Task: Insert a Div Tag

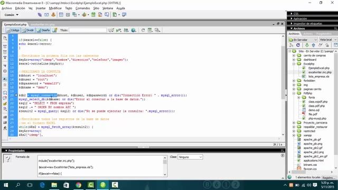Action: pyautogui.click(x=68, y=15)
